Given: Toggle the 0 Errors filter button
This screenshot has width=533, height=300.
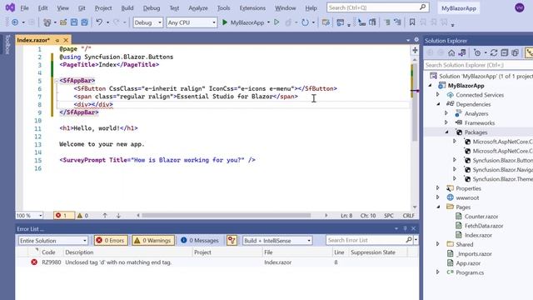Looking at the screenshot, I should point(111,241).
